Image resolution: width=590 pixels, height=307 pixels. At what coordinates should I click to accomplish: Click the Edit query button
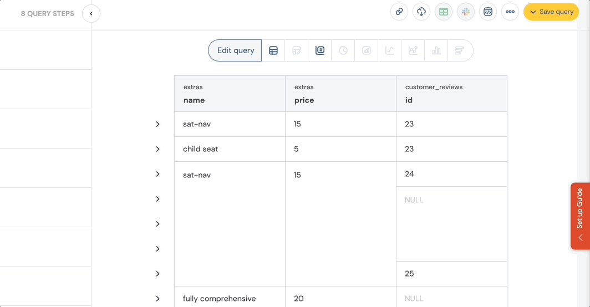[235, 50]
